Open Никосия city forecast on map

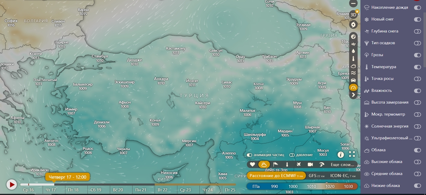pyautogui.click(x=169, y=175)
